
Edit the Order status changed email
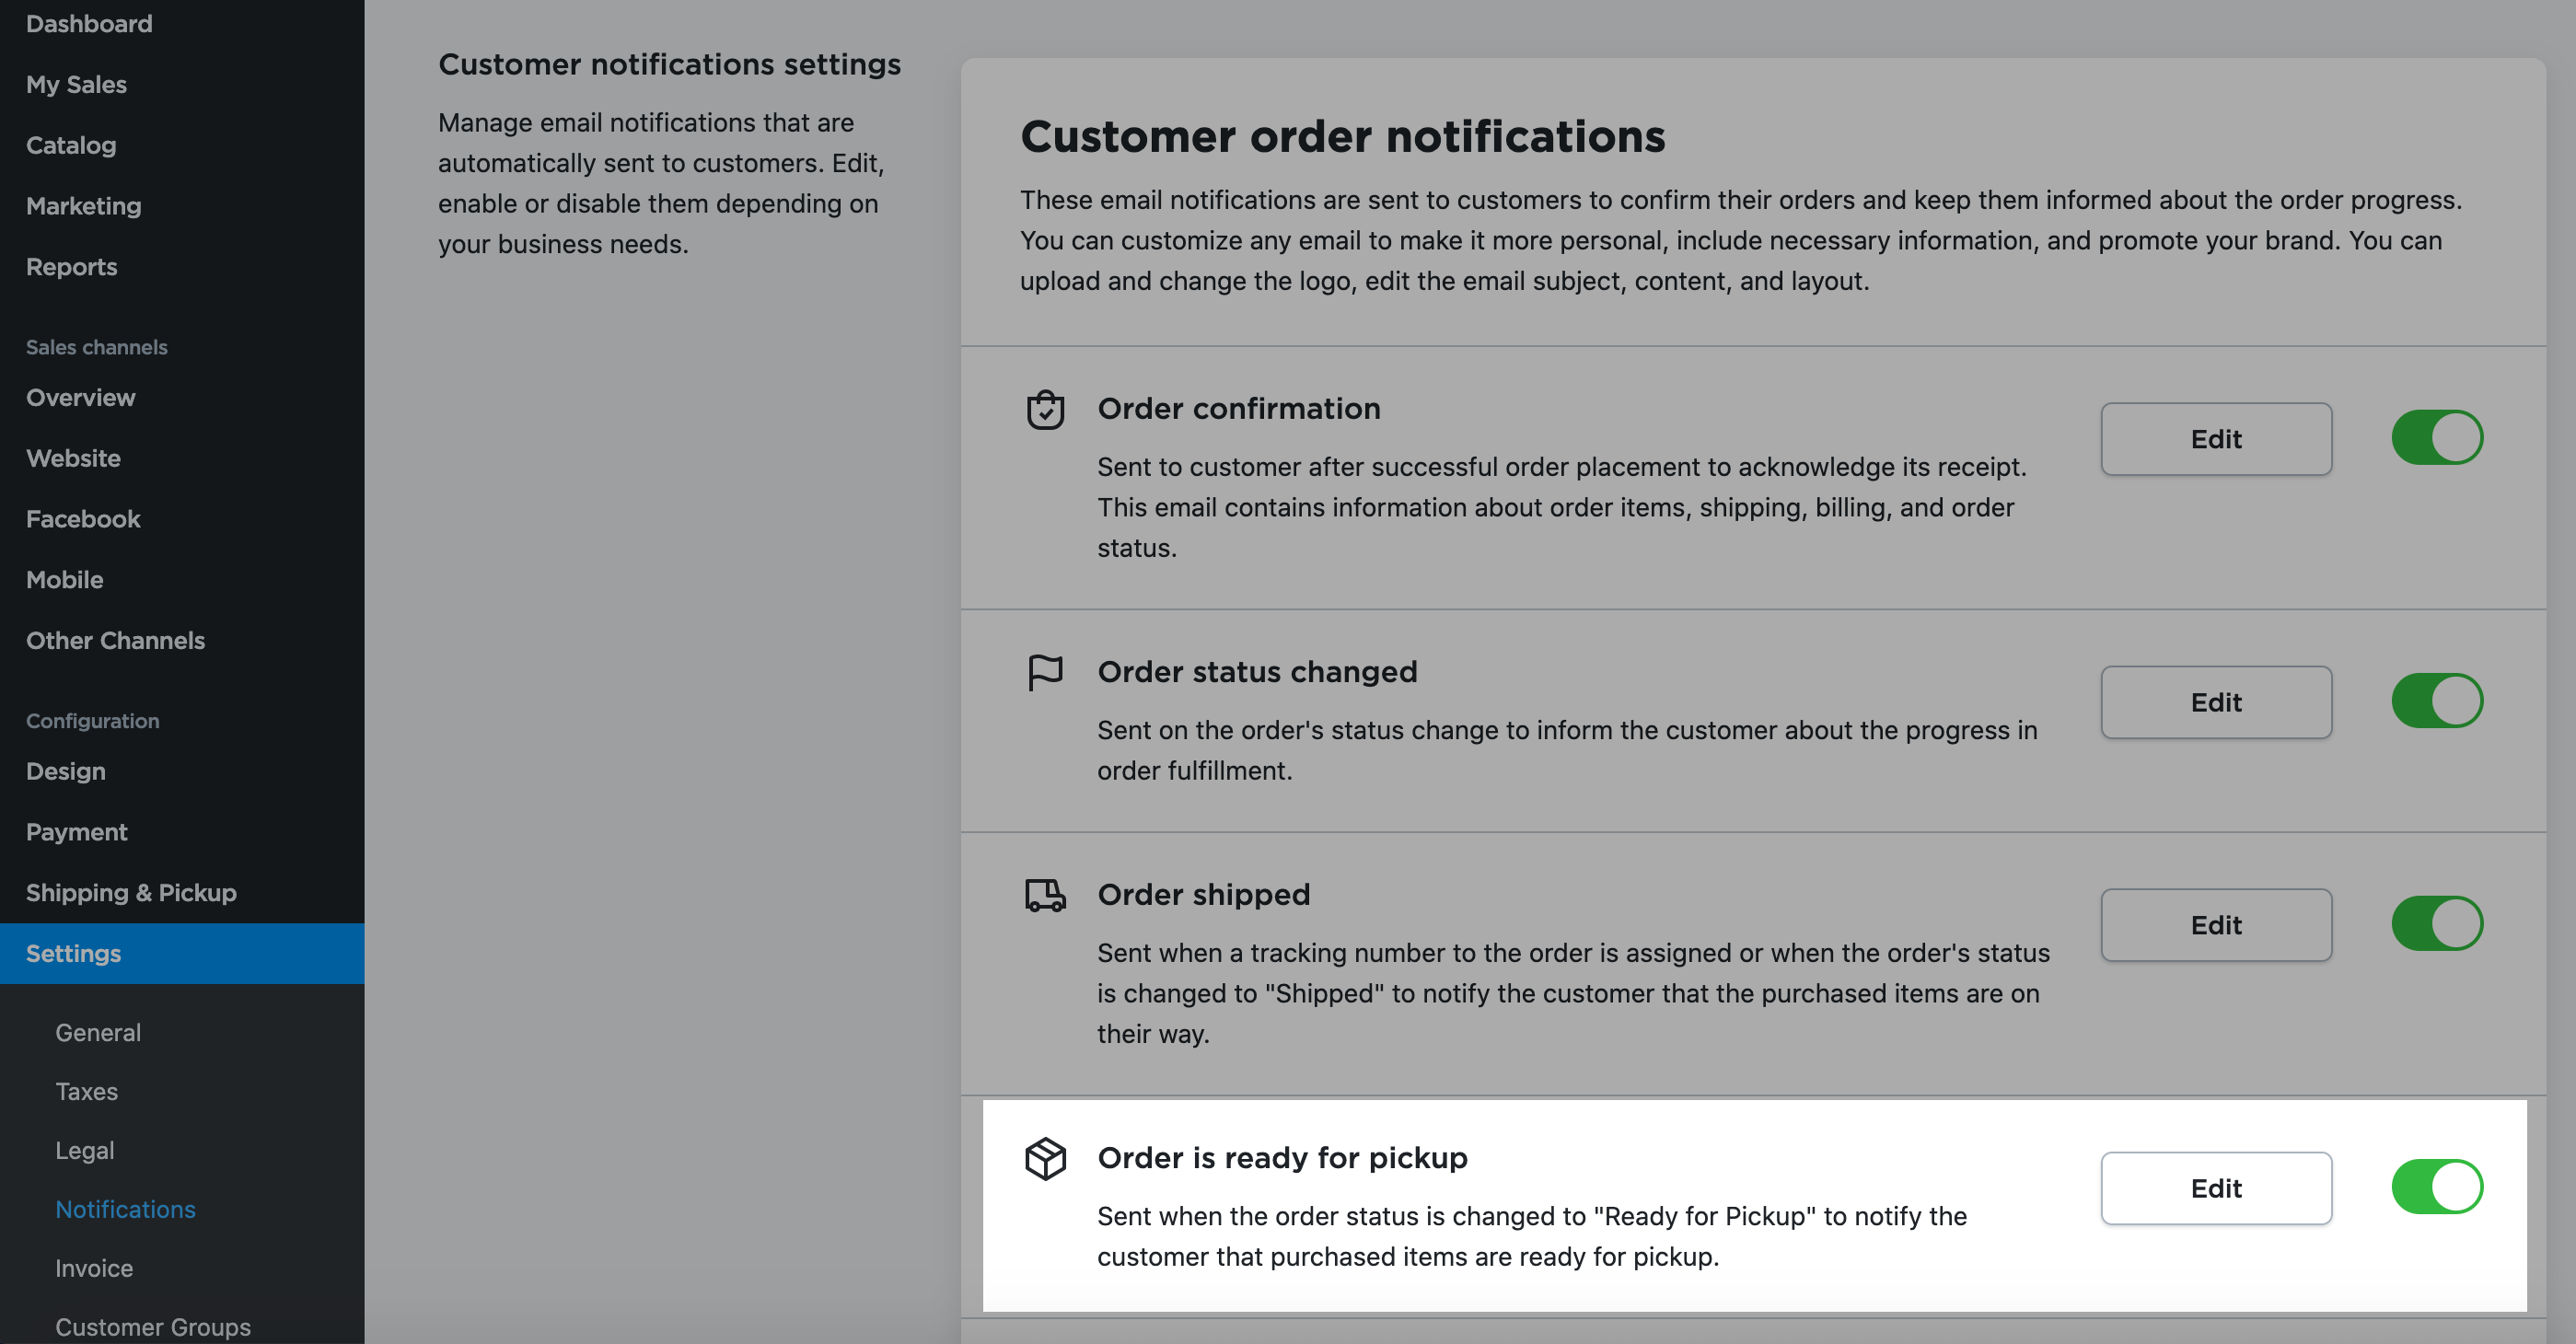2215,702
